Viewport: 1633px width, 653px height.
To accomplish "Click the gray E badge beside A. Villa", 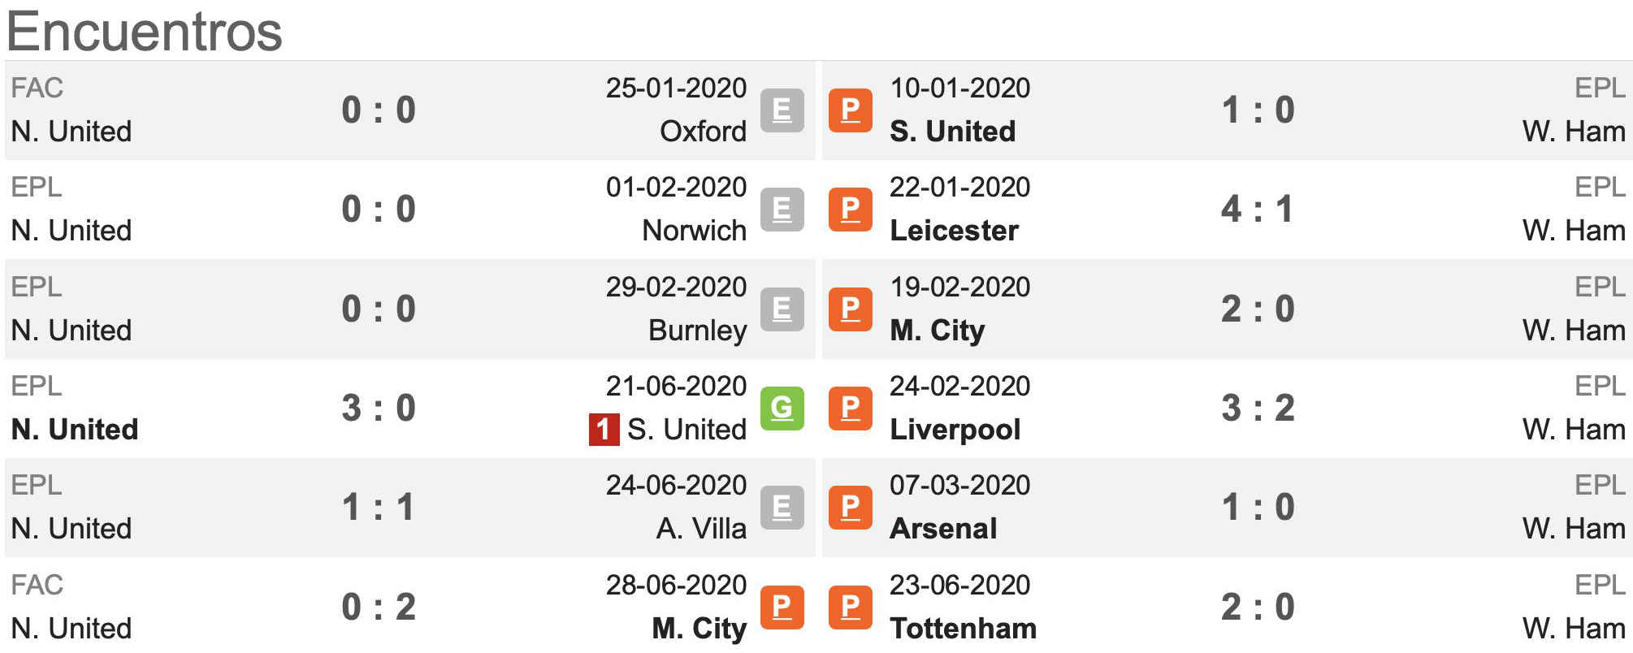I will click(x=782, y=508).
